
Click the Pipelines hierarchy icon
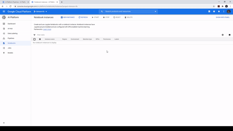(4, 38)
